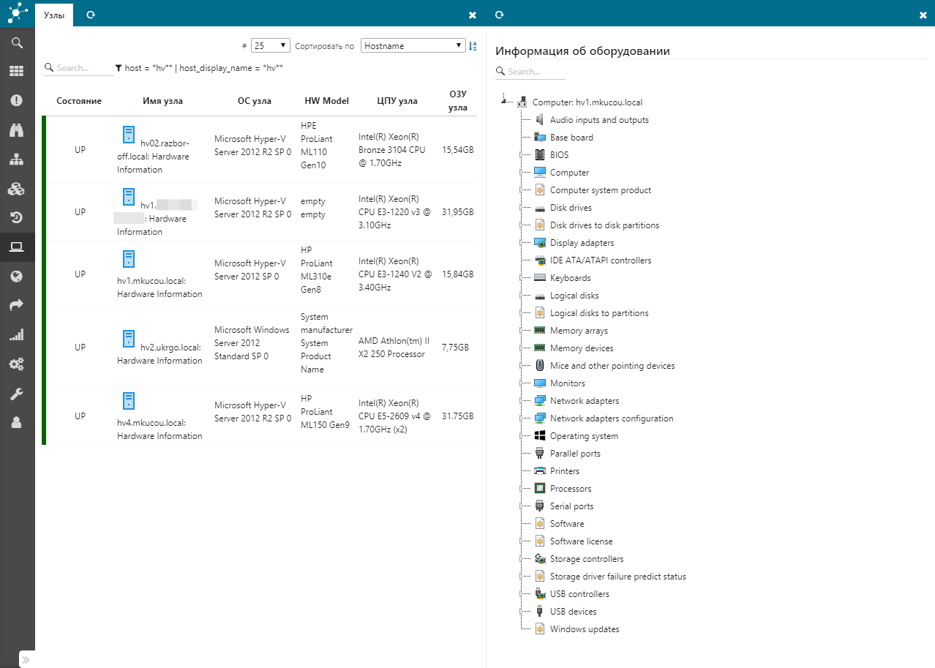Click the refresh tab icon next to Узлы

pos(91,15)
